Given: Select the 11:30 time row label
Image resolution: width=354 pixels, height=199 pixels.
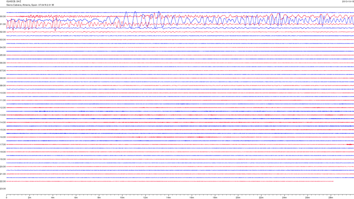Looking at the screenshot, I should (3, 100).
